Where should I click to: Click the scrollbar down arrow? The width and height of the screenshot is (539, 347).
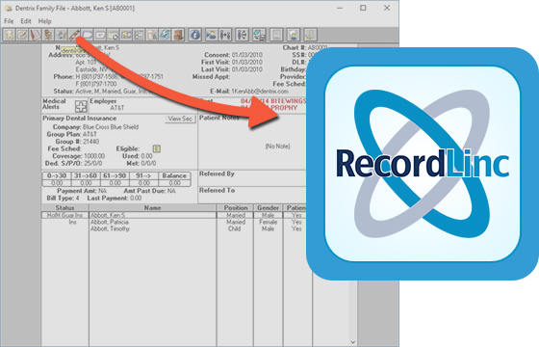(x=353, y=342)
